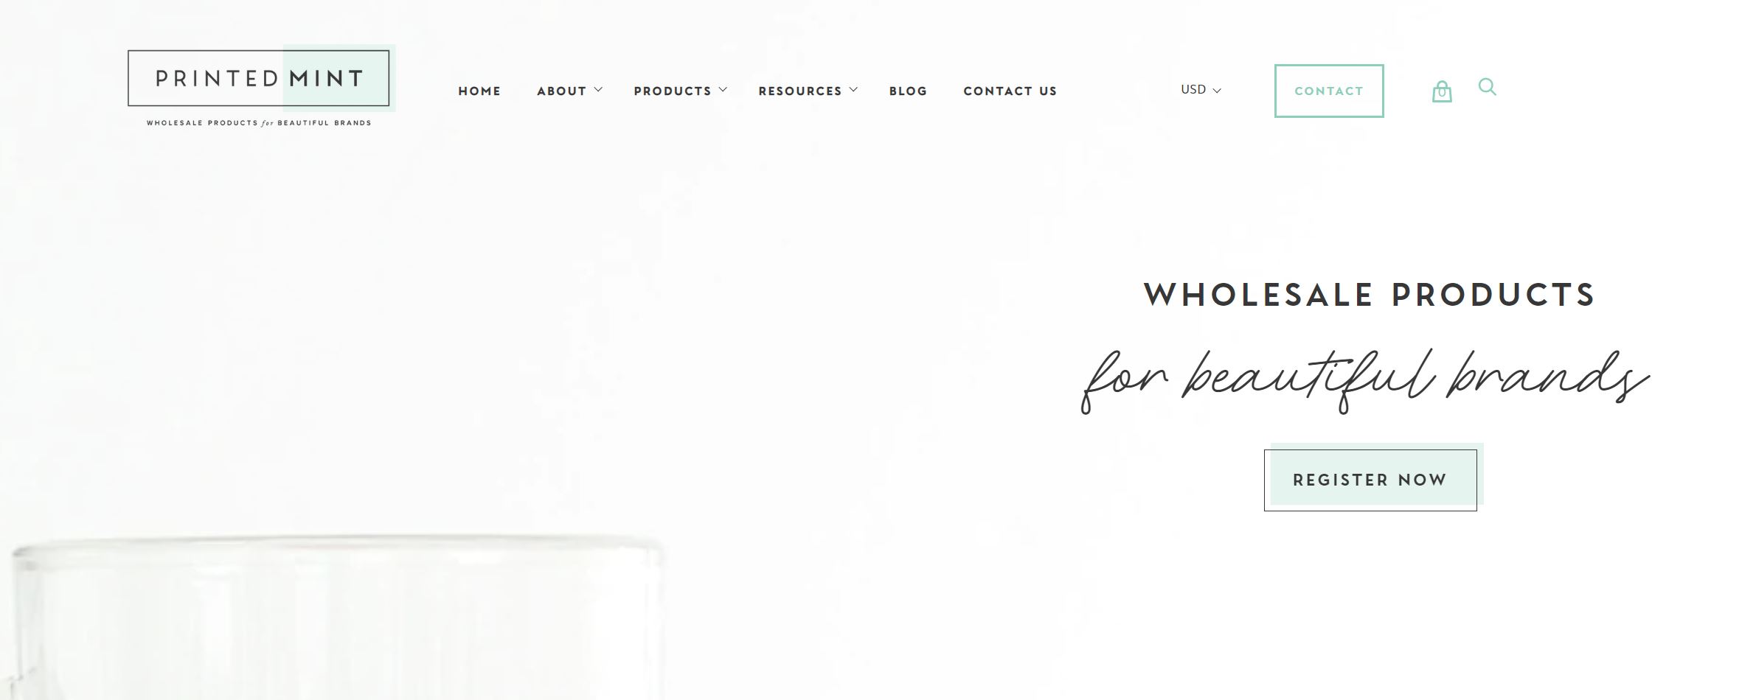The width and height of the screenshot is (1756, 700).
Task: Open the Blog page
Action: pos(908,91)
